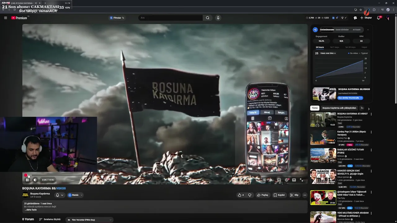Screen dimensions: 397x223
Task: Open the BOŞUNA KAYDIRMA 88 thumbnail preview in vidIQ panel
Action: pos(324,94)
